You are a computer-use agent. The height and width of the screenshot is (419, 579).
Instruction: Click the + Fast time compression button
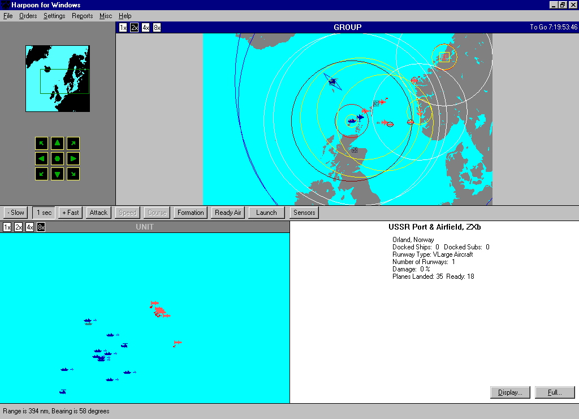coord(70,213)
